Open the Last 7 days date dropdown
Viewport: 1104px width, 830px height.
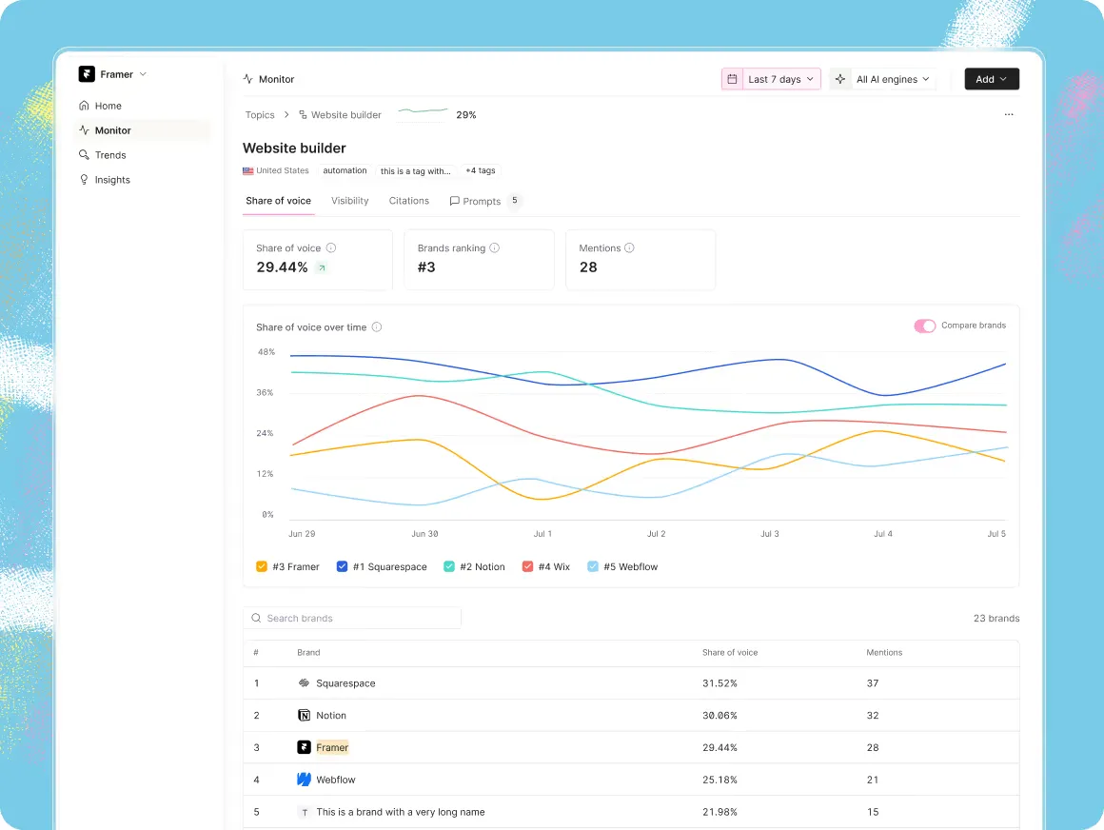coord(771,79)
